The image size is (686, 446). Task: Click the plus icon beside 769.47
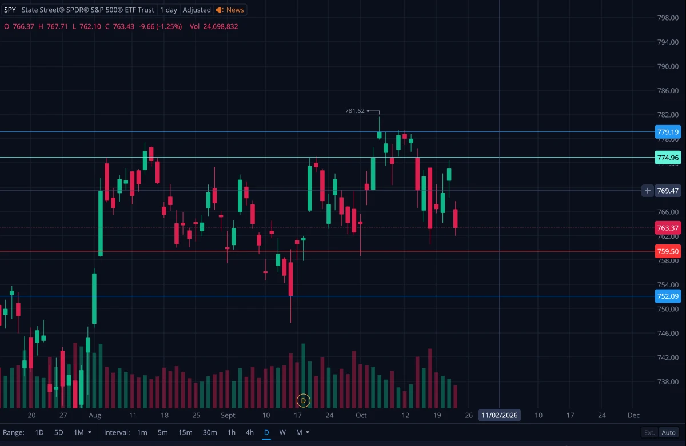(648, 191)
